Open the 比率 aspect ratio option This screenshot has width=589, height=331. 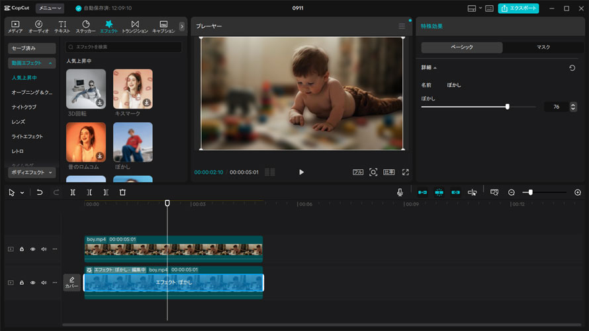tap(388, 172)
